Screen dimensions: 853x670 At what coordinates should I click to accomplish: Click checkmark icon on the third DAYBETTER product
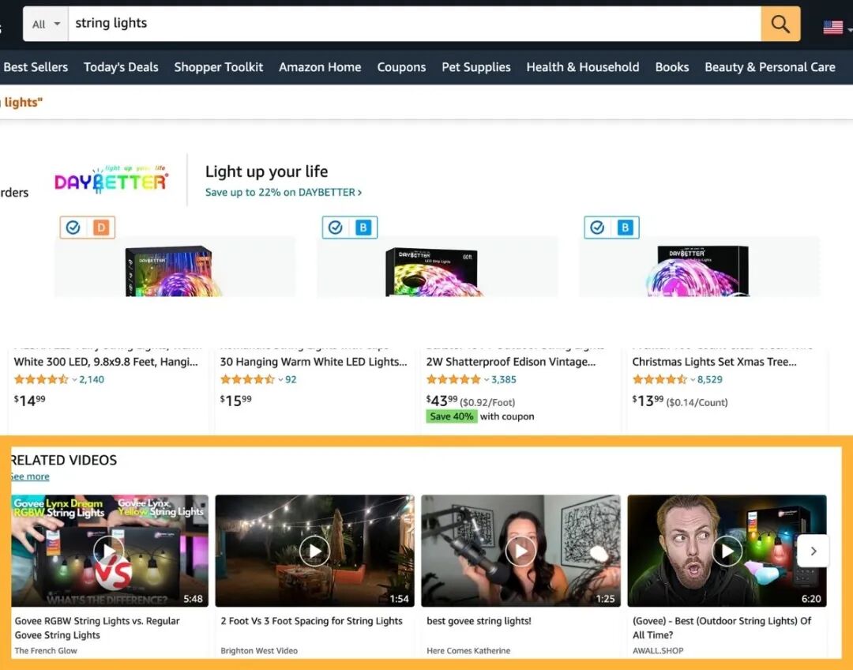(597, 227)
